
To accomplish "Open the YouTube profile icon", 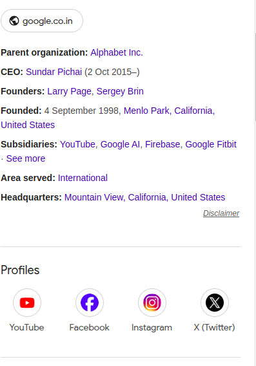I will click(27, 303).
